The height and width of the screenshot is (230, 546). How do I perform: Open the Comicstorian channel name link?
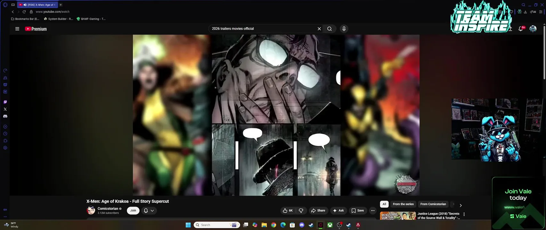tap(108, 209)
